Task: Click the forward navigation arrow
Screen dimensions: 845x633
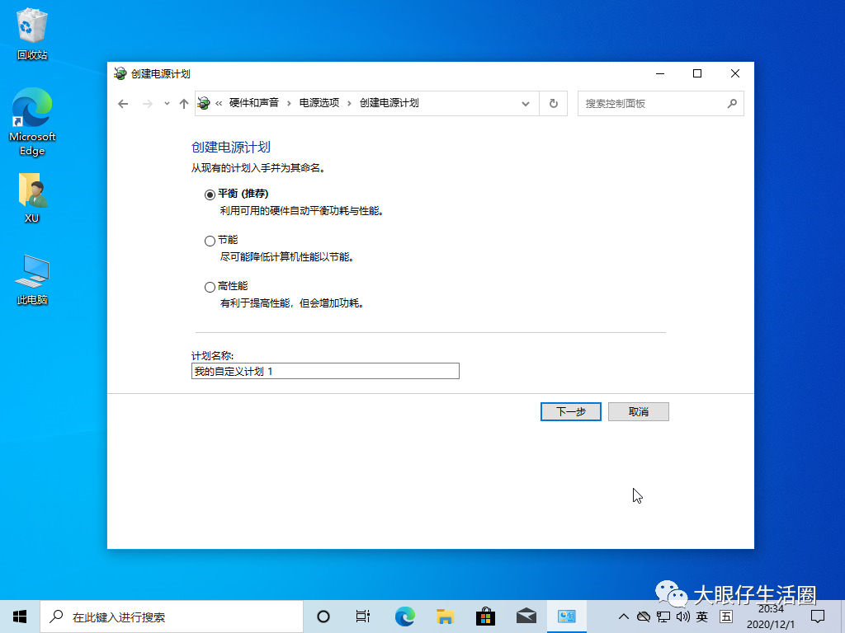Action: pyautogui.click(x=147, y=103)
